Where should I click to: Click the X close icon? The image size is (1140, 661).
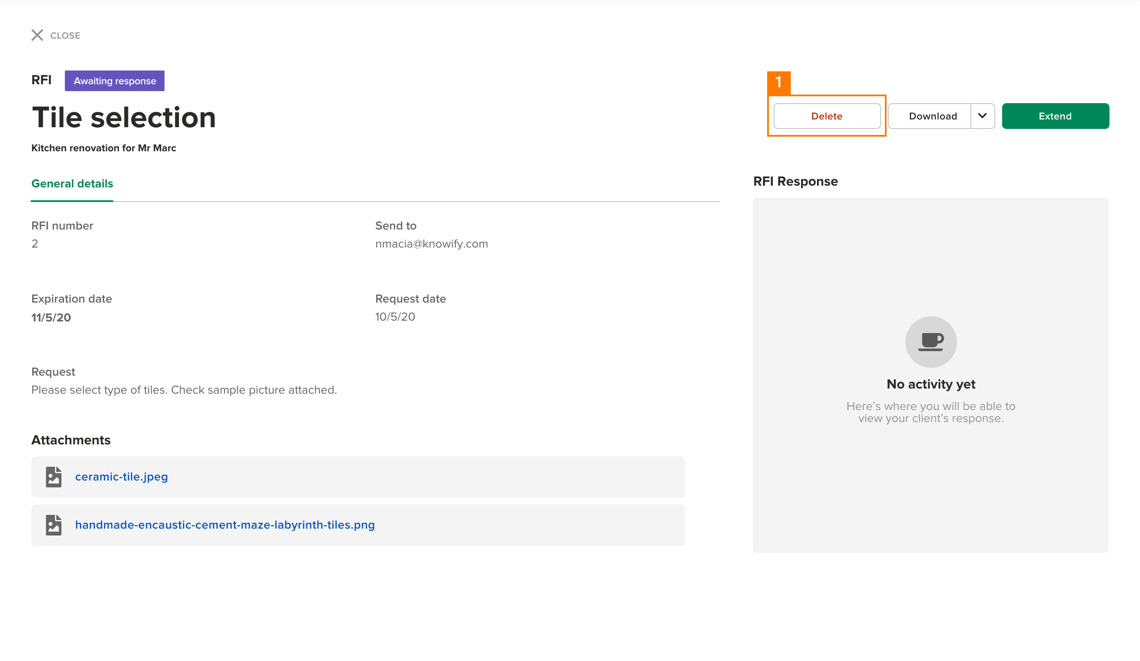37,35
